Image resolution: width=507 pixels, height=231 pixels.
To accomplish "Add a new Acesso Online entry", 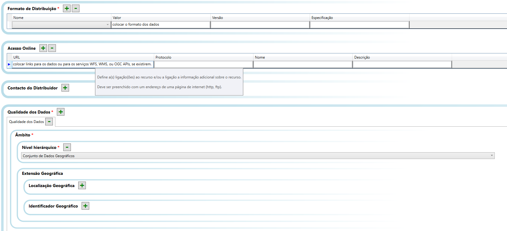I will (43, 48).
